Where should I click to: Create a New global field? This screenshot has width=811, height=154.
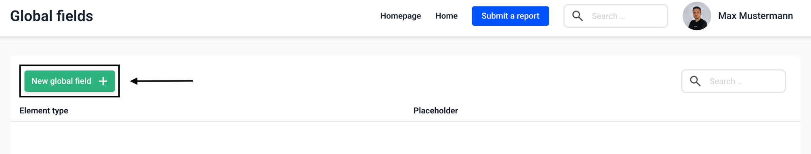click(70, 81)
